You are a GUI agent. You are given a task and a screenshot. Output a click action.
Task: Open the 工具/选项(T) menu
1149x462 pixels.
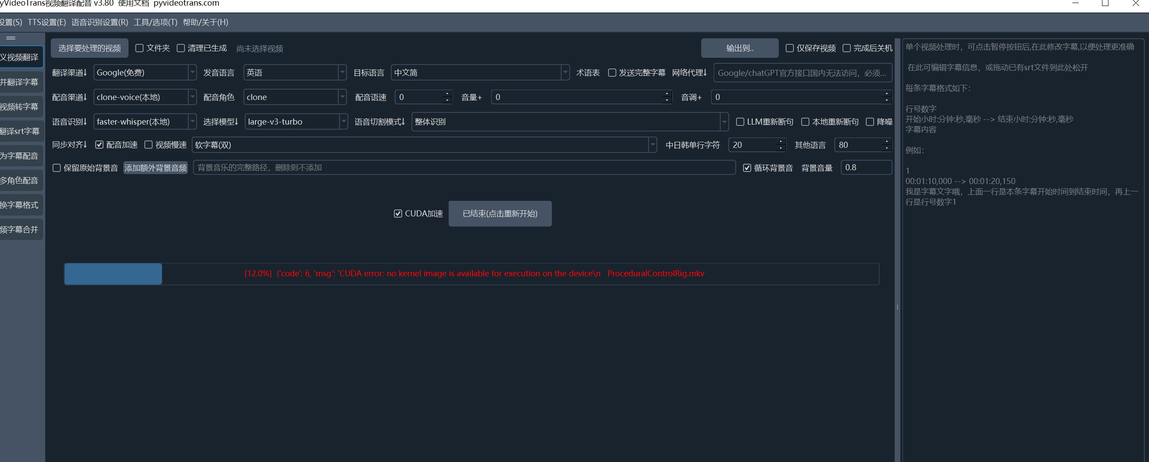pos(155,22)
